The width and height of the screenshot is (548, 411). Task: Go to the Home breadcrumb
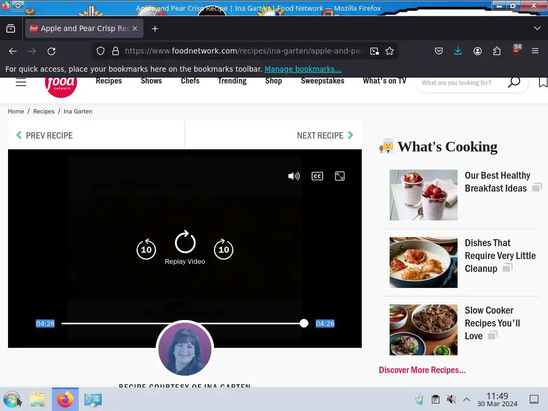click(16, 111)
